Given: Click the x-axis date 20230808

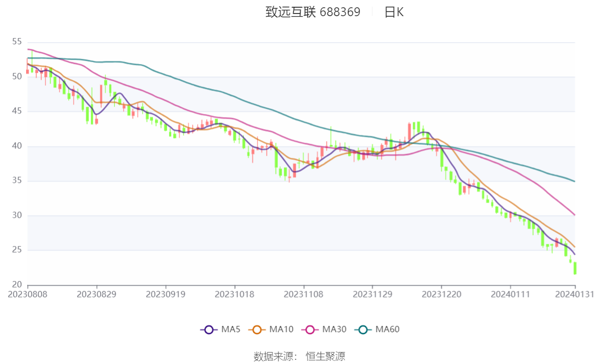Looking at the screenshot, I should (x=28, y=295).
